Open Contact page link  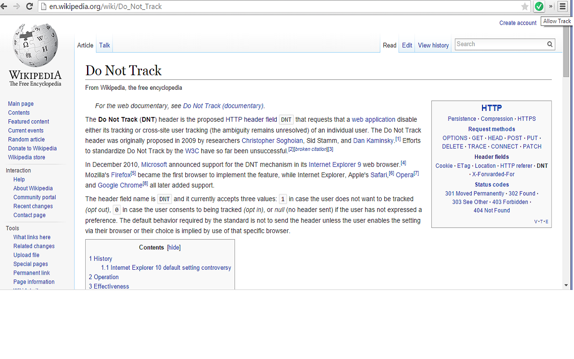click(x=30, y=215)
